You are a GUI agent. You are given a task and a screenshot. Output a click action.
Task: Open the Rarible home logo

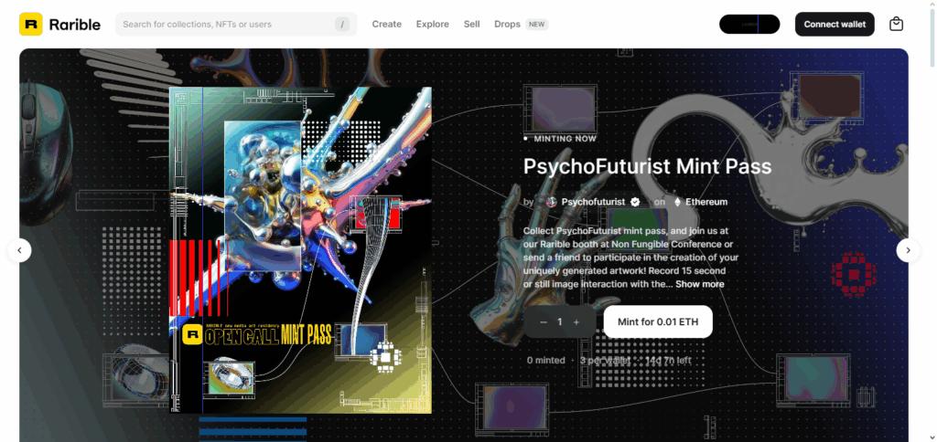(x=59, y=25)
